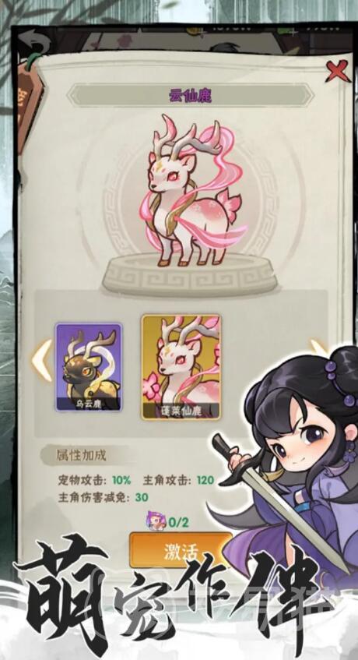Select the 乌云鹿 pet card

tap(89, 366)
